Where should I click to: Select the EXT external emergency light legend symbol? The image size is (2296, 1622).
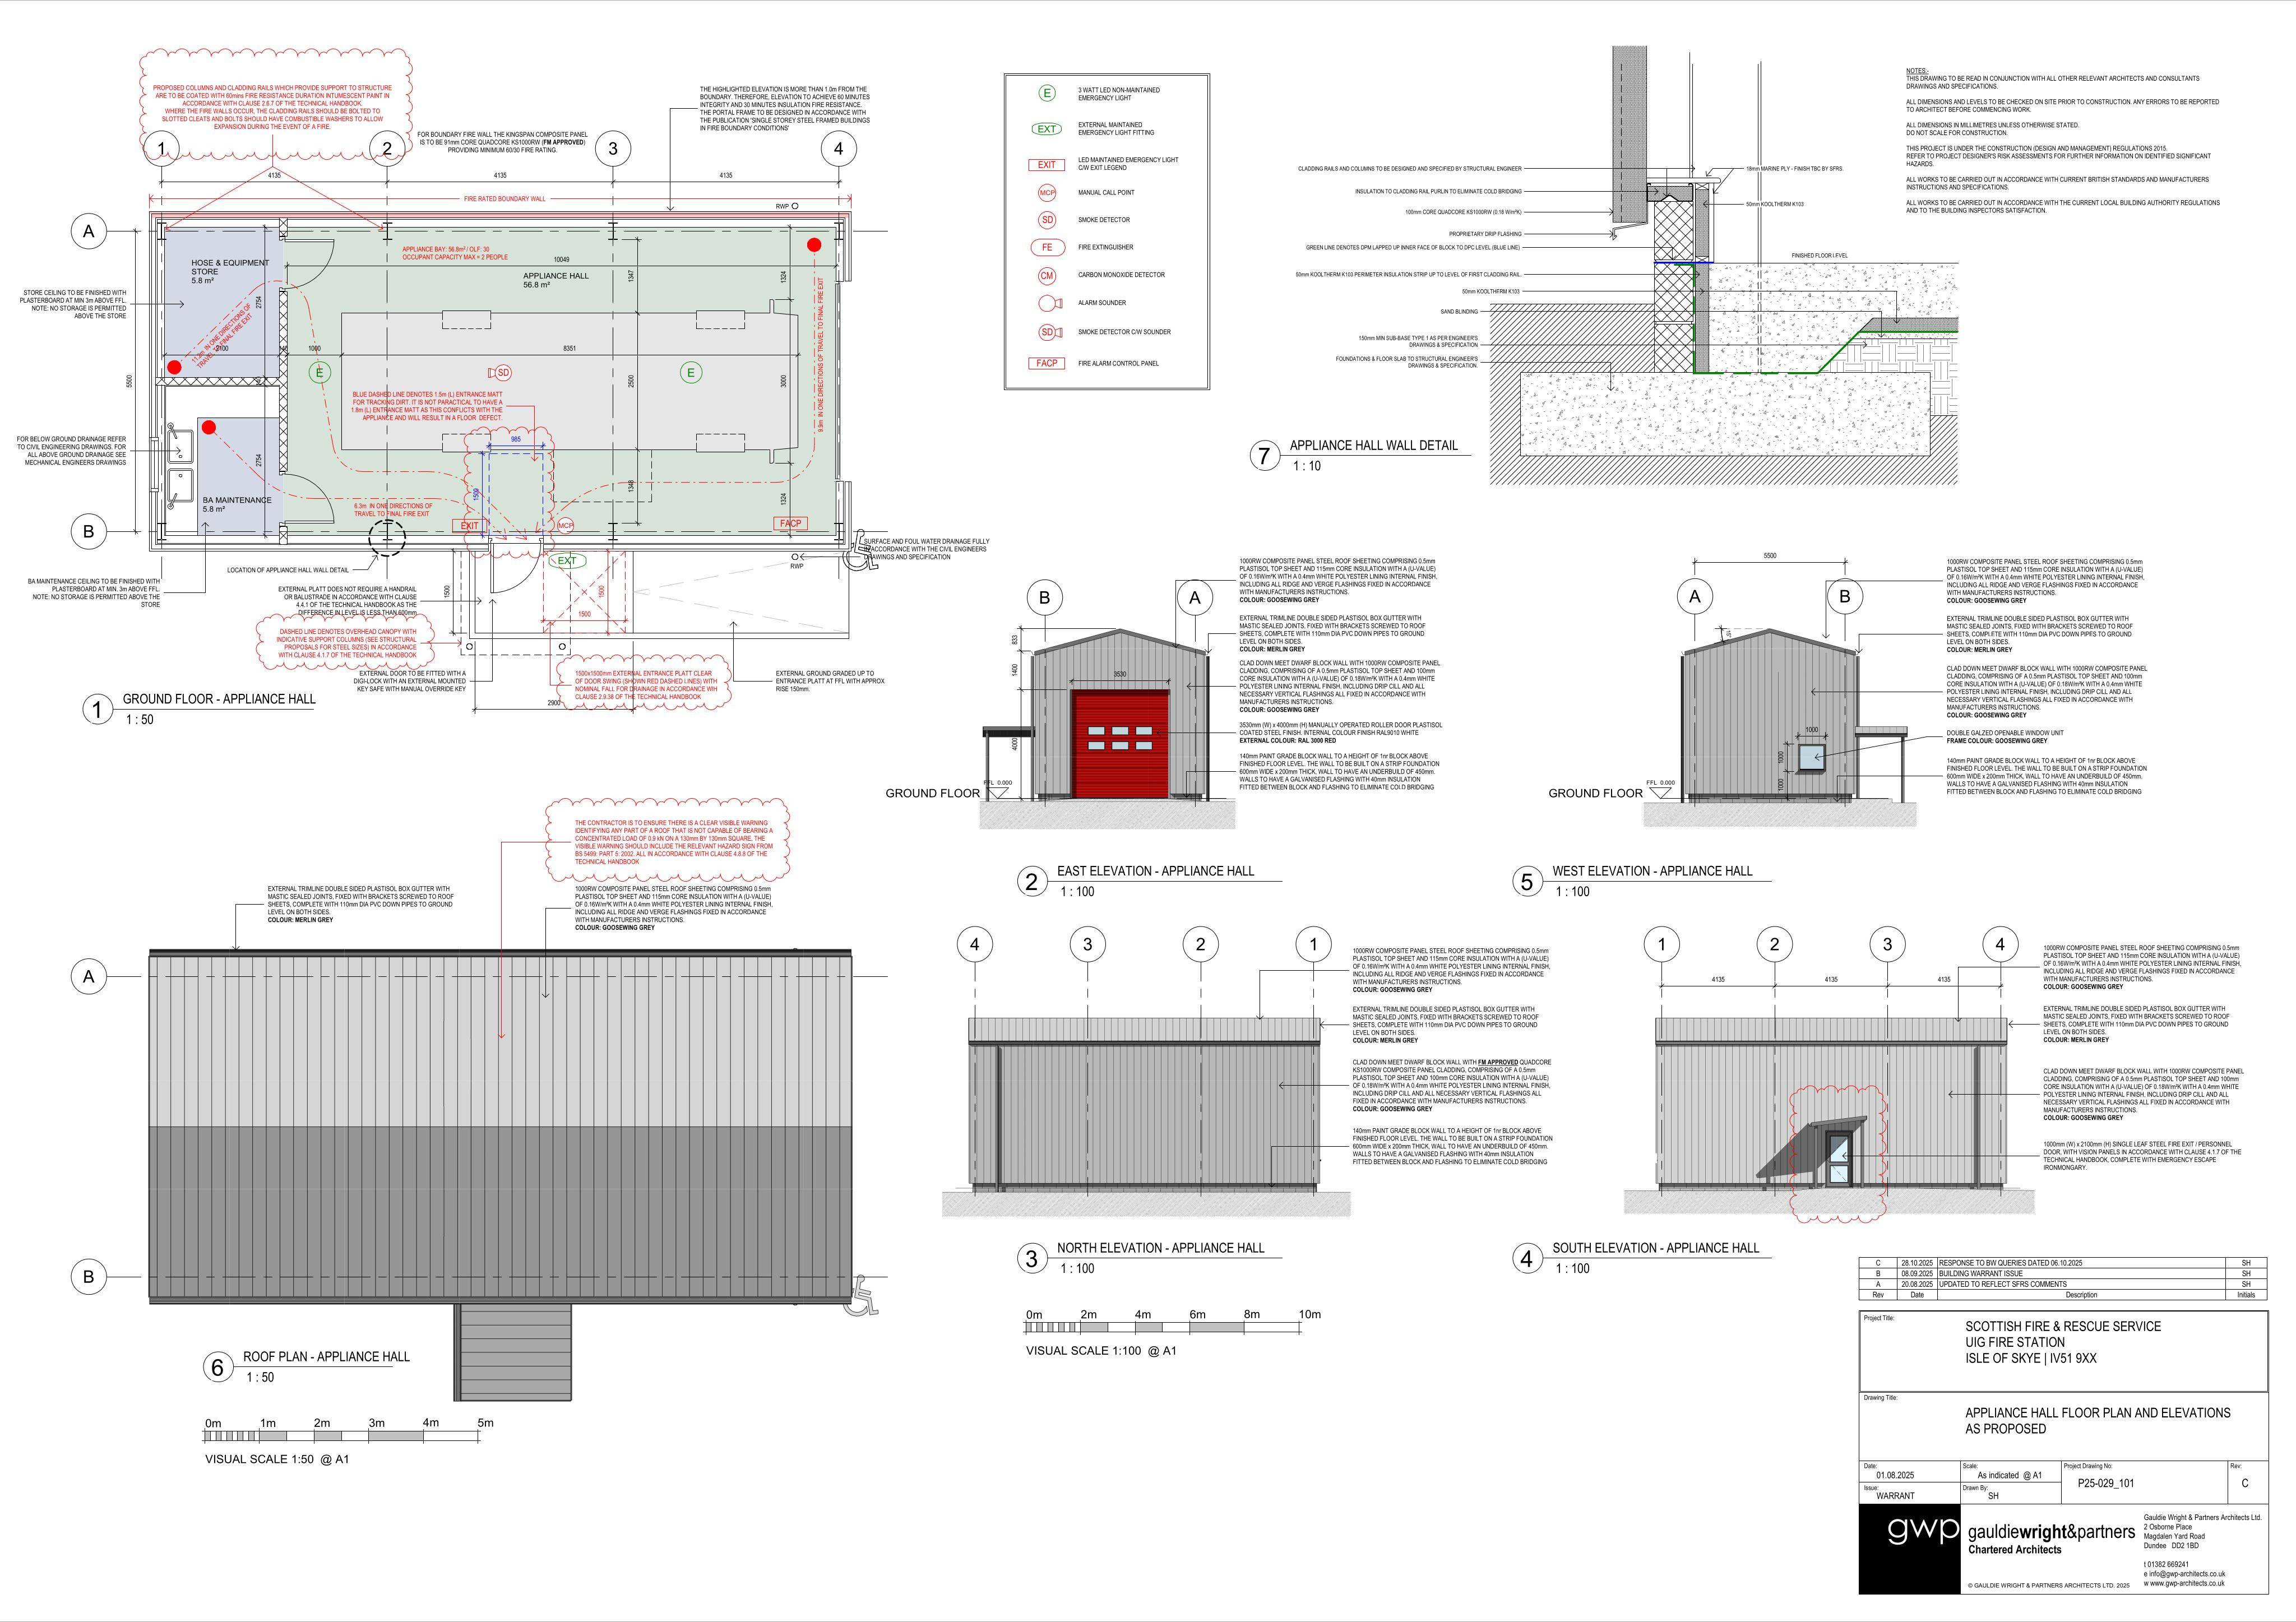(1046, 129)
